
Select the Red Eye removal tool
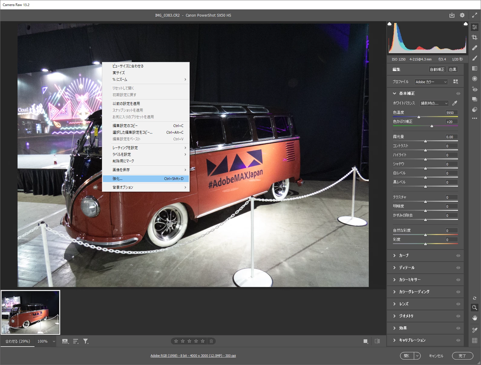pyautogui.click(x=475, y=89)
